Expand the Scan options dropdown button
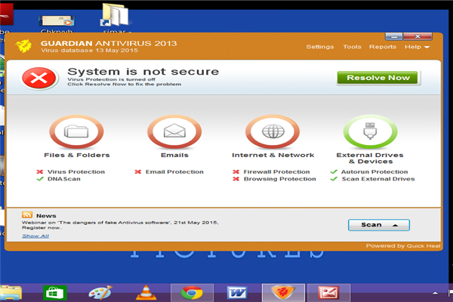The height and width of the screenshot is (302, 453). click(379, 225)
